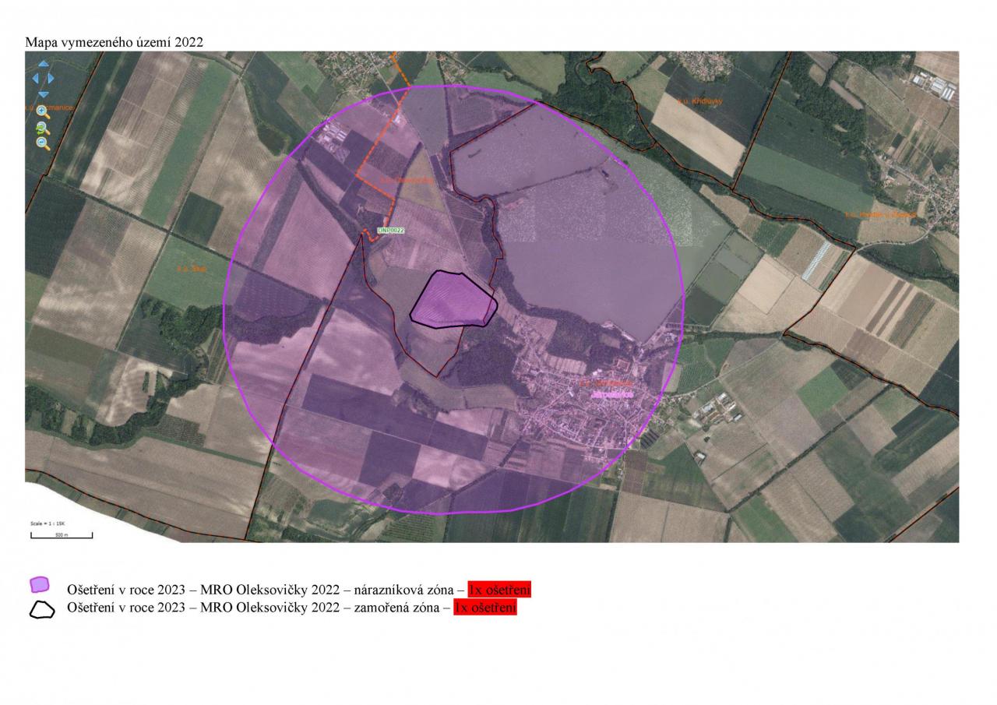
Task: Click red highlighted text in nárazníková zóna line
Action: (499, 590)
